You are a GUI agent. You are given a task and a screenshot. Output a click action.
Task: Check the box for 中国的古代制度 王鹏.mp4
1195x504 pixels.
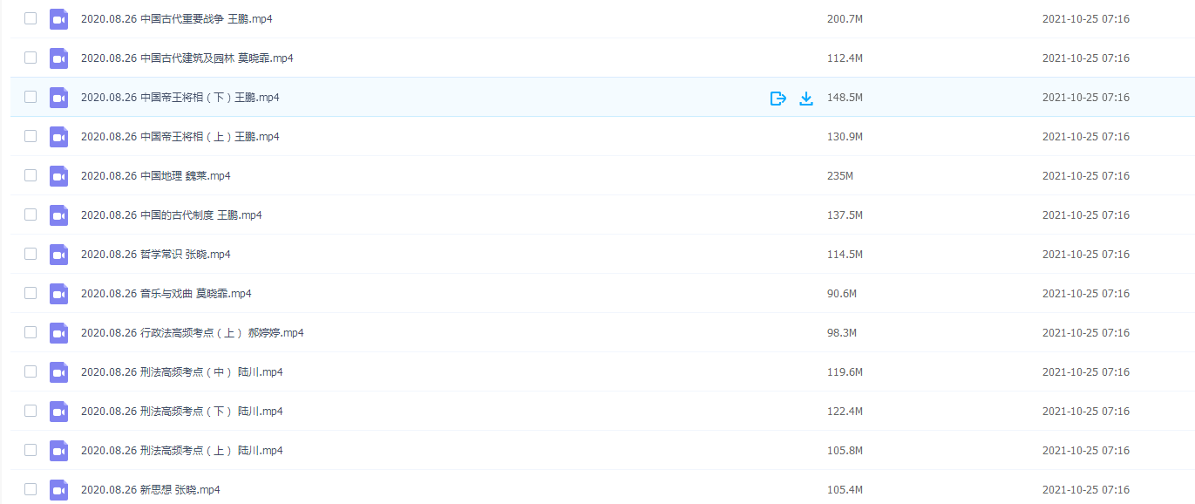point(31,215)
